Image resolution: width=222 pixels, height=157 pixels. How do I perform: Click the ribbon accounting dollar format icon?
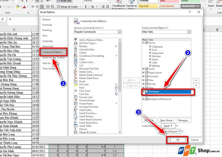[x=86, y=7]
